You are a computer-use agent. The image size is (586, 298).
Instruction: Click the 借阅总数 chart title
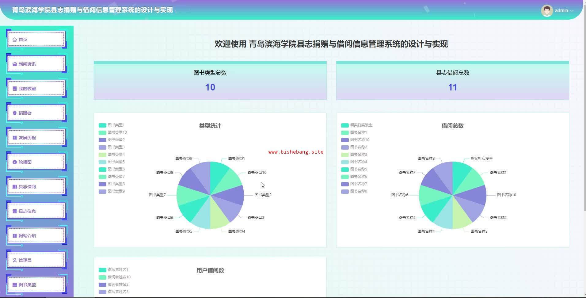pyautogui.click(x=452, y=126)
